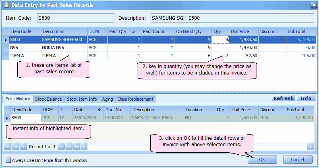Click SAMSUNG SGH-E500 description in top grid
This screenshot has height=168, width=319.
point(64,39)
